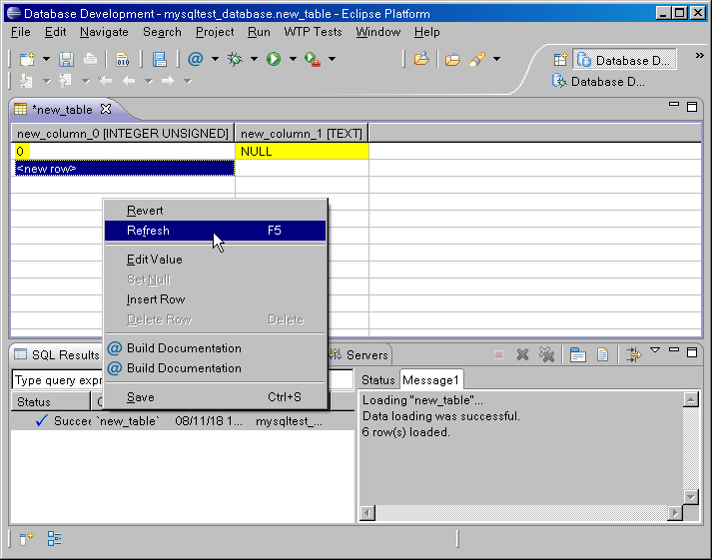Viewport: 712px width, 560px height.
Task: Click the Save toolbar icon
Action: click(66, 60)
